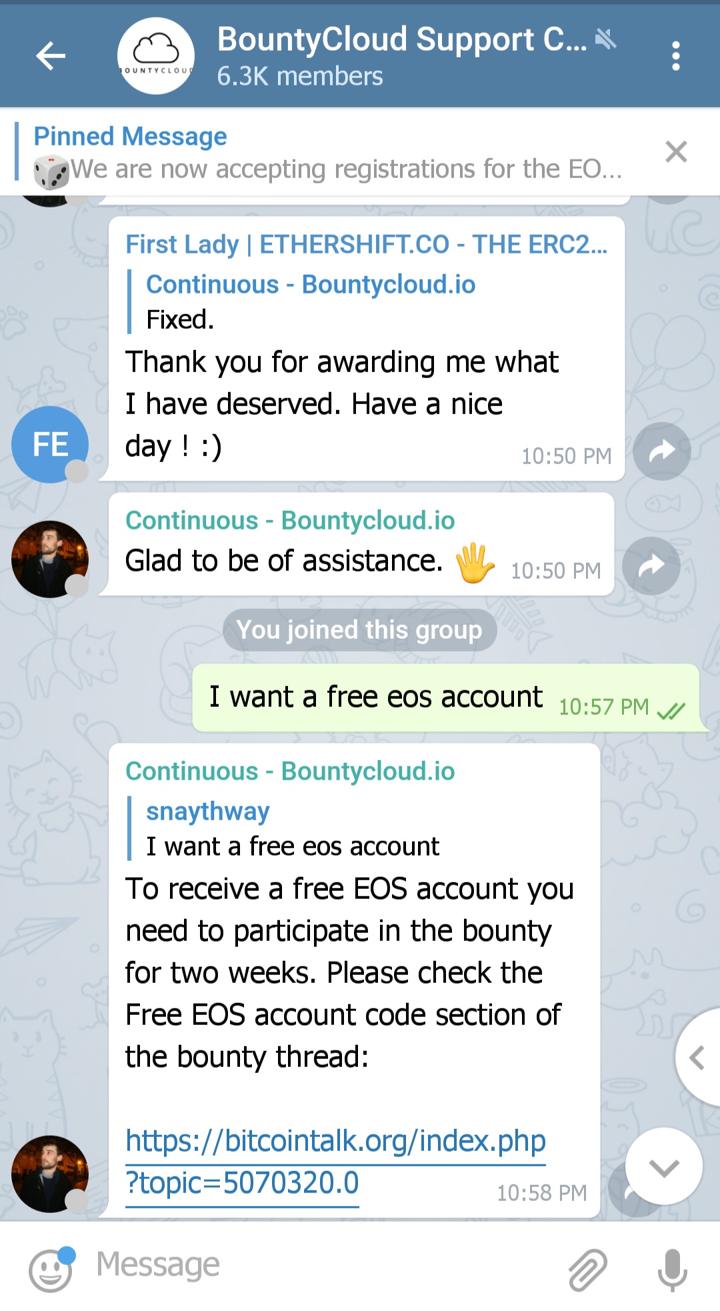Viewport: 720px width, 1311px height.
Task: Open Continuous avatar next to assistance message
Action: [x=50, y=559]
